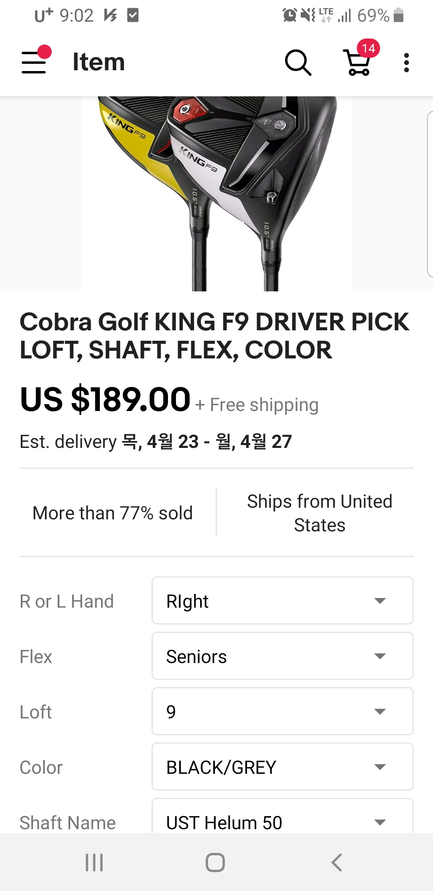Viewport: 433px width, 891px height.
Task: Tap the US $189.00 price
Action: [x=105, y=399]
